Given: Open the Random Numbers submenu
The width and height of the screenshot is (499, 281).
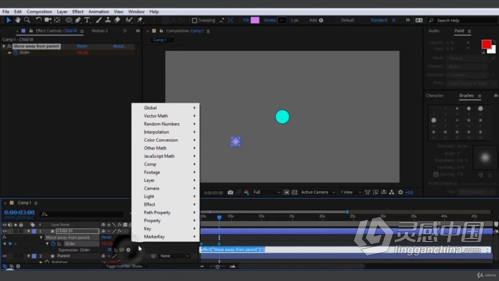Looking at the screenshot, I should [x=166, y=124].
